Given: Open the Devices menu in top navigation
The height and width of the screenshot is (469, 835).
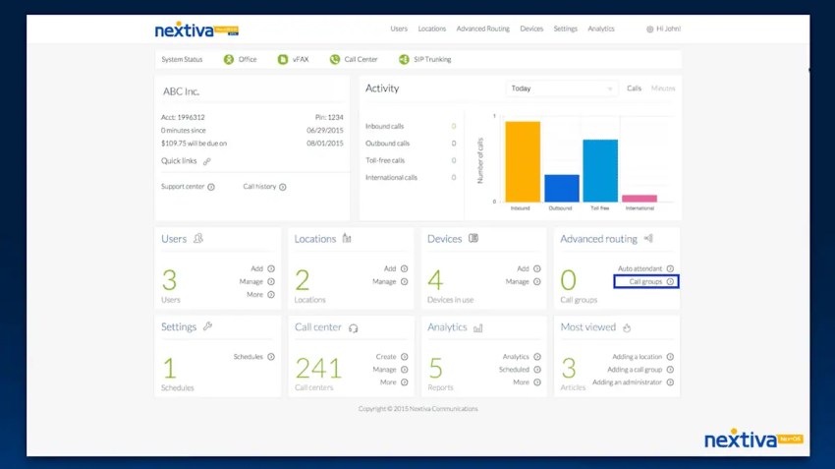Looking at the screenshot, I should click(531, 29).
